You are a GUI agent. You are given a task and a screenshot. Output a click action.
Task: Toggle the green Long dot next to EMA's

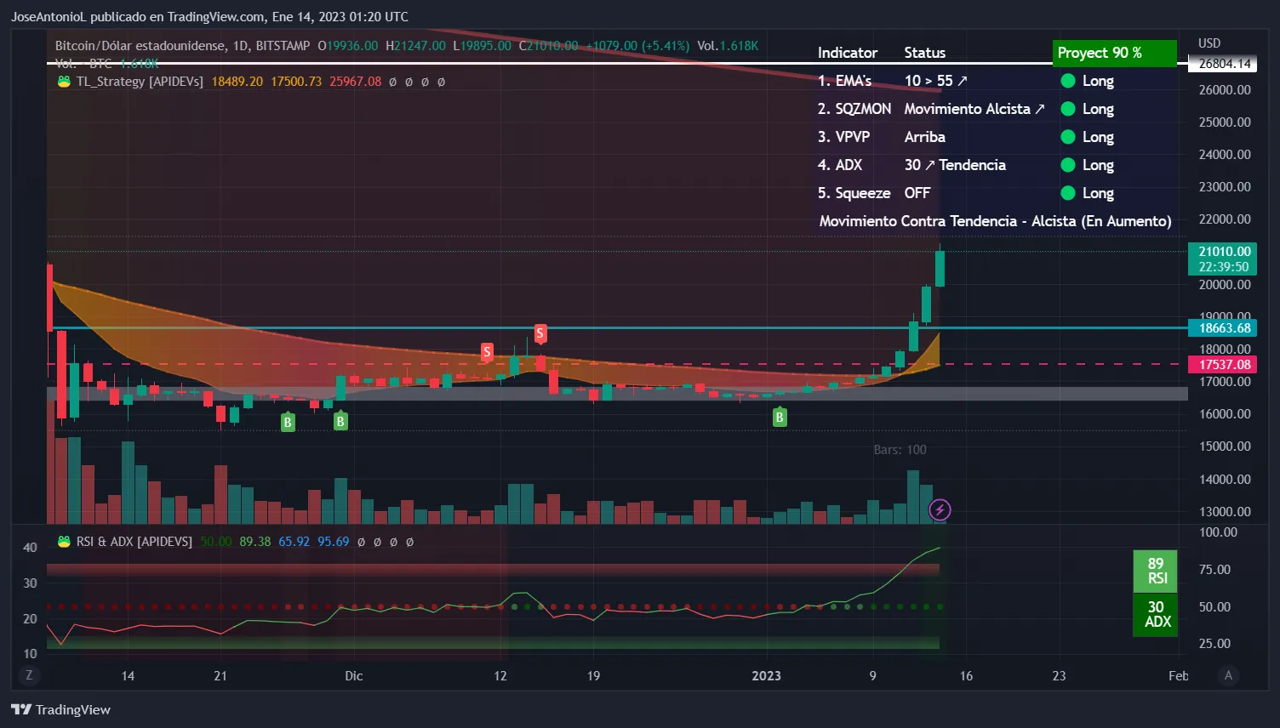[x=1067, y=80]
